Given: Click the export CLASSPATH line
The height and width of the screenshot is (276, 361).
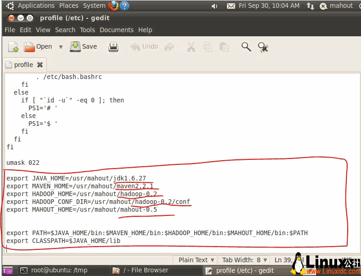Looking at the screenshot, I should [63, 241].
